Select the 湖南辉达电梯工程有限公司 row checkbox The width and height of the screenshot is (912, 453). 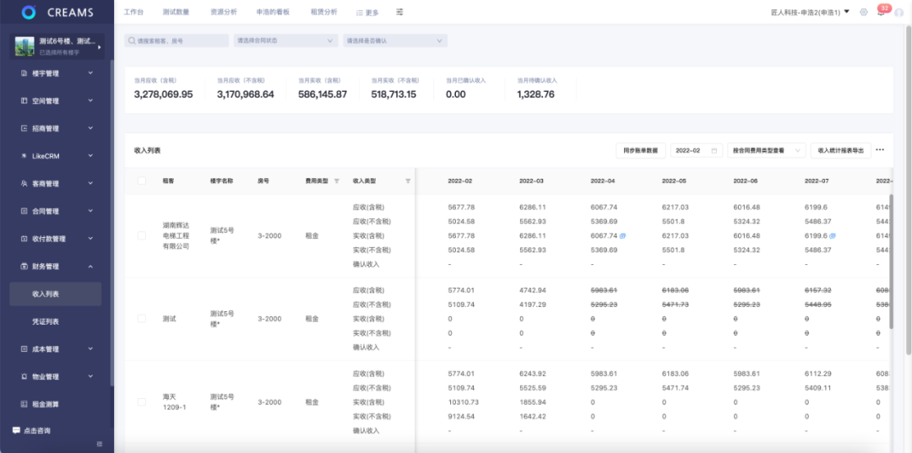141,235
